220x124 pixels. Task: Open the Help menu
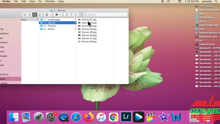point(61,1)
